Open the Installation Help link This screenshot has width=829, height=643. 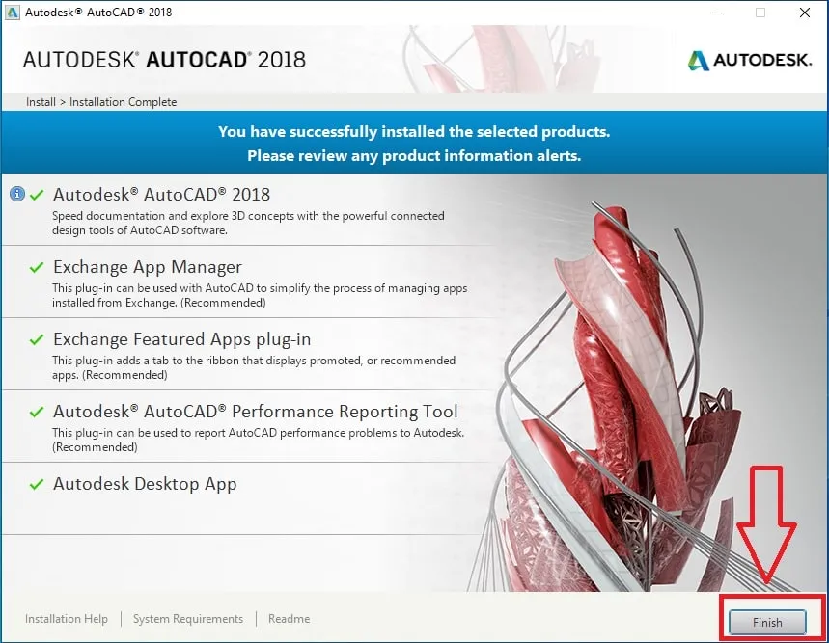[66, 618]
